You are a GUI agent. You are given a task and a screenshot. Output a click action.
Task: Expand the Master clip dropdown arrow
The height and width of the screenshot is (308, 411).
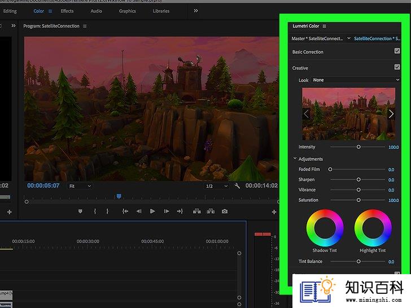tap(349, 38)
